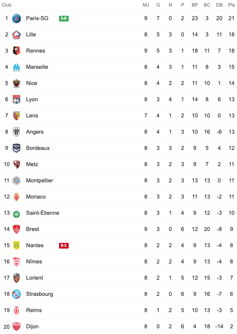The width and height of the screenshot is (237, 334).
Task: Click the green 3-0 result badge
Action: click(64, 18)
